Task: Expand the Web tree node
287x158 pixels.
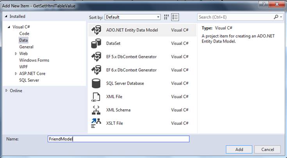Action: click(x=16, y=53)
